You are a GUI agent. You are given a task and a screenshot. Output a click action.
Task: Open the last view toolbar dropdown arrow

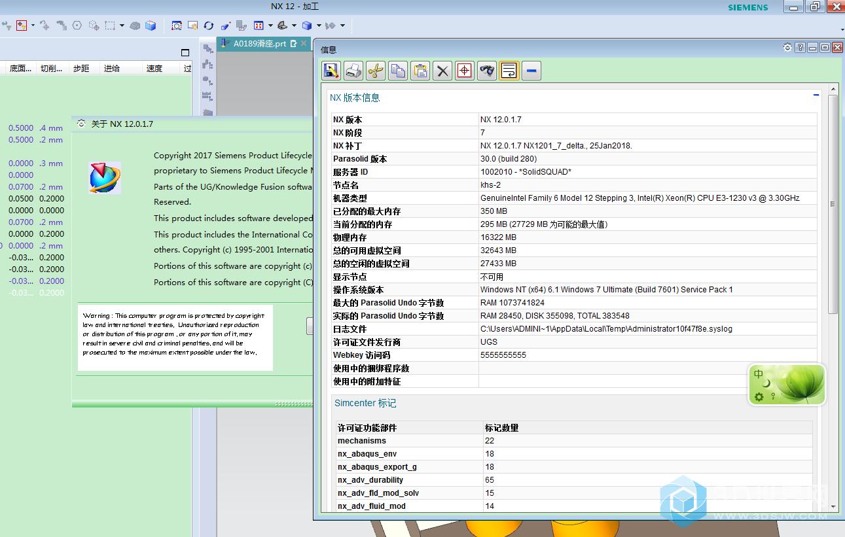click(x=343, y=26)
